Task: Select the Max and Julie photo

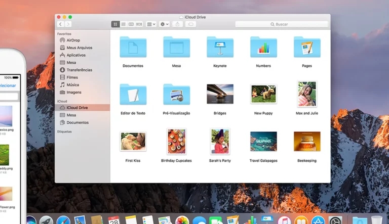Action: point(307,94)
